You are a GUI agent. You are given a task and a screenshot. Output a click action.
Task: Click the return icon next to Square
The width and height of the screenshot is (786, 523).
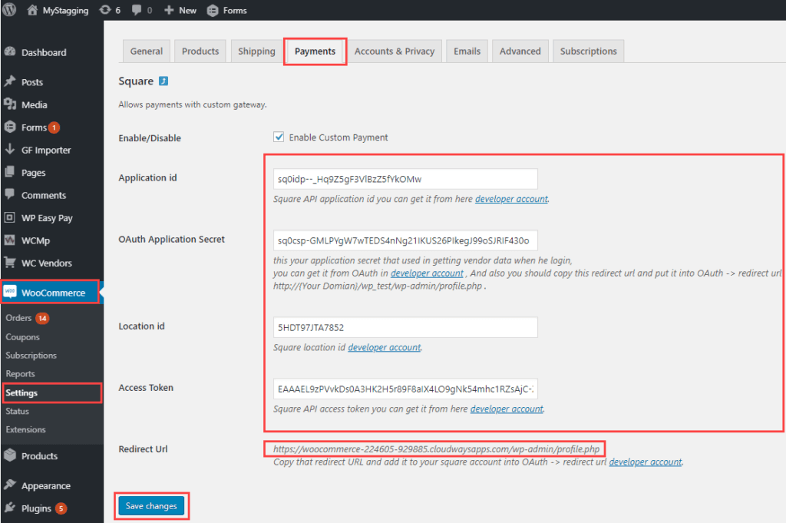pyautogui.click(x=163, y=81)
